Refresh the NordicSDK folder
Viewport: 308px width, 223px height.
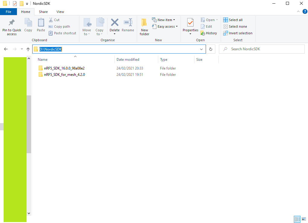210,49
